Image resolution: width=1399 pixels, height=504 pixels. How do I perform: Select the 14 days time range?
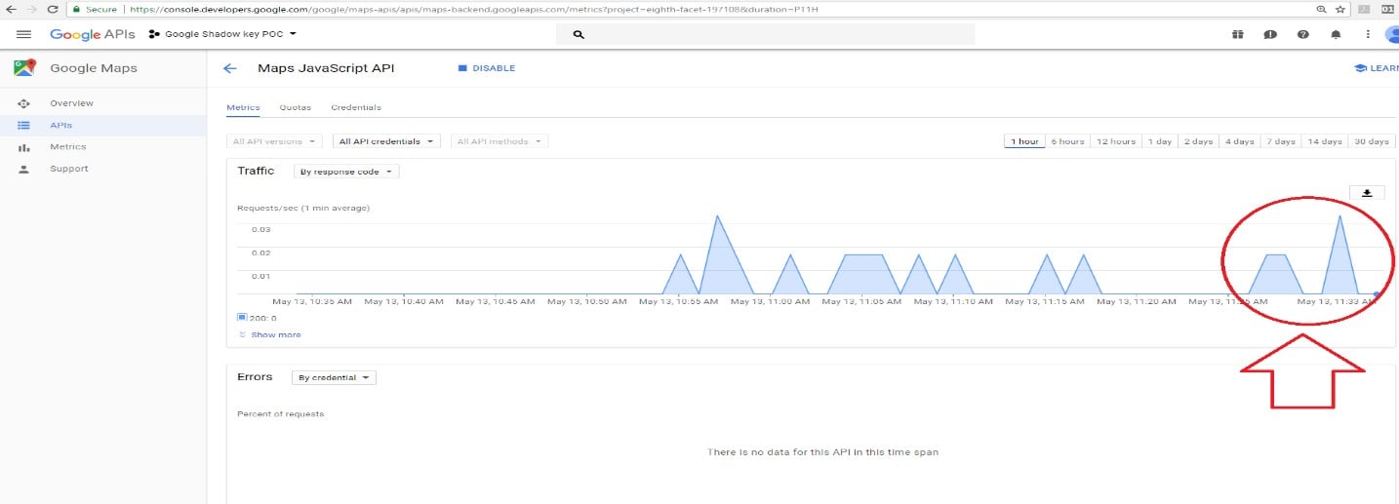point(1325,141)
